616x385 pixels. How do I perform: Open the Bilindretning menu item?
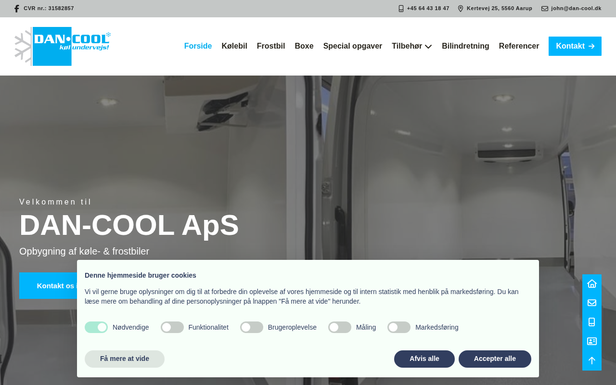(x=465, y=46)
